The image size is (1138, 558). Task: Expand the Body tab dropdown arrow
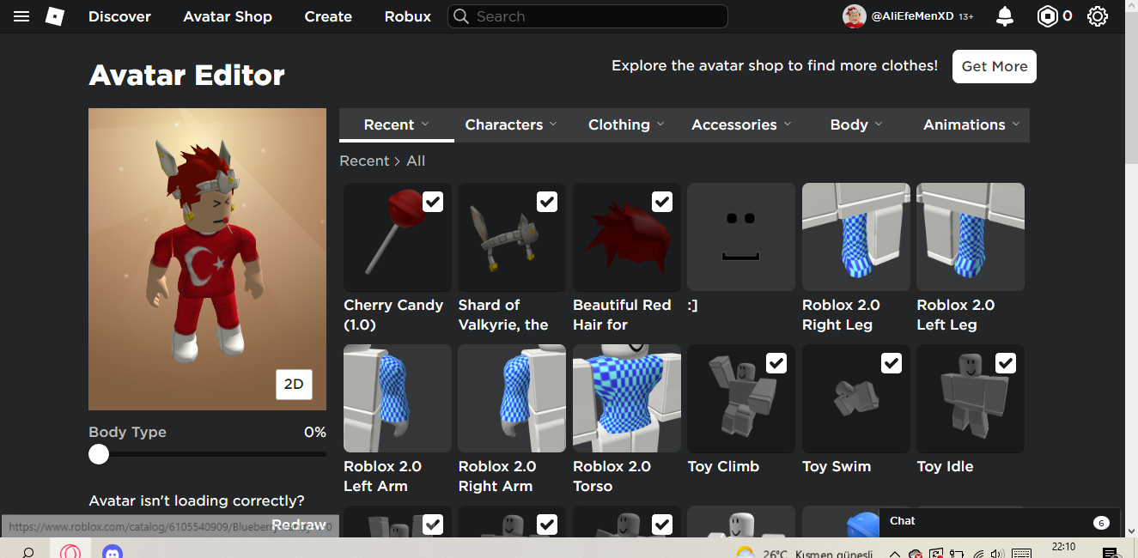click(879, 124)
